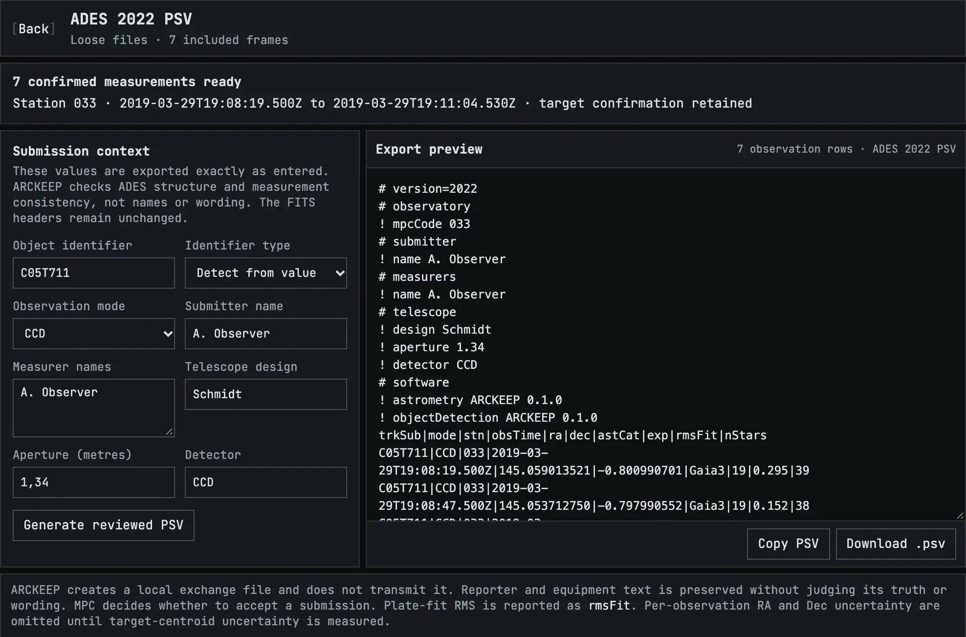Click into the Measurer names textarea
966x637 pixels.
pos(94,408)
